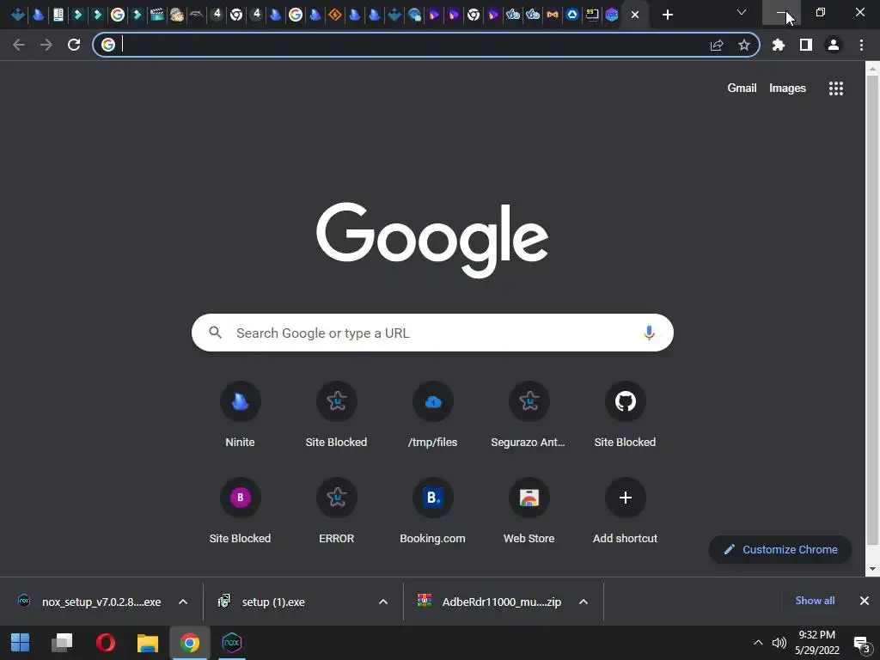Go back using the browser back arrow
This screenshot has width=880, height=660.
[19, 45]
